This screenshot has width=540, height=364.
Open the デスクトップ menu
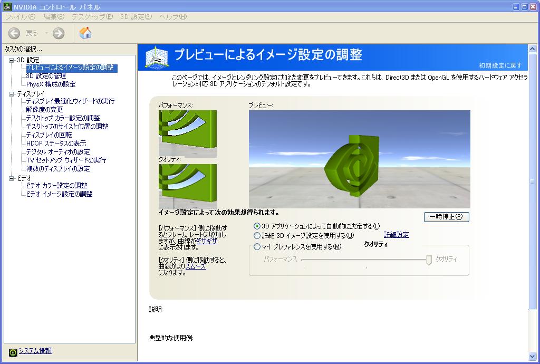pos(92,16)
